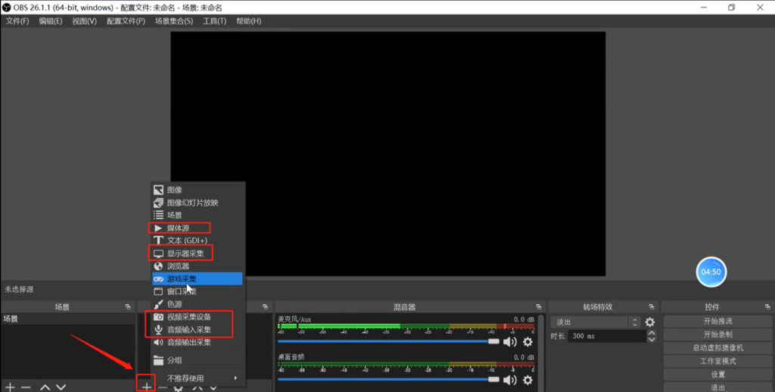Add a new source with the plus button
775x392 pixels.
coord(146,387)
